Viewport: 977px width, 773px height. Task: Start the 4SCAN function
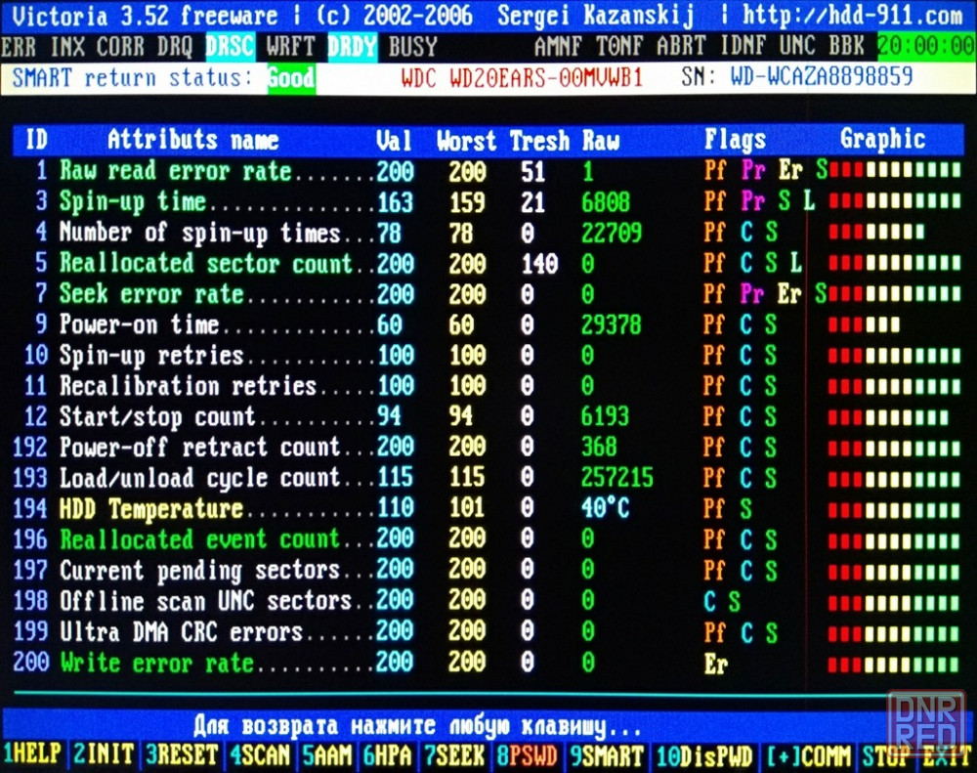pos(260,755)
